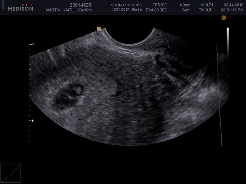Click the TIb 0.3 value

205,10
